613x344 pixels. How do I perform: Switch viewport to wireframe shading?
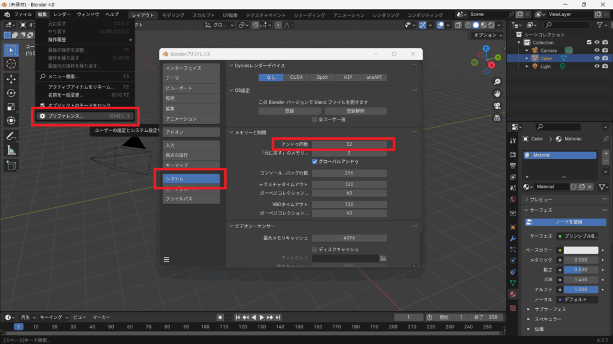click(468, 25)
